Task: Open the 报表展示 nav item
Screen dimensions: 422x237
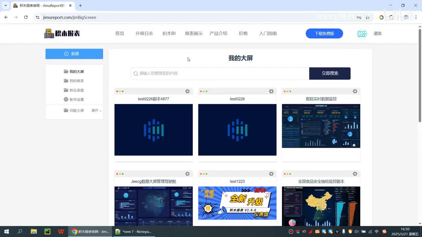Action: click(x=194, y=34)
